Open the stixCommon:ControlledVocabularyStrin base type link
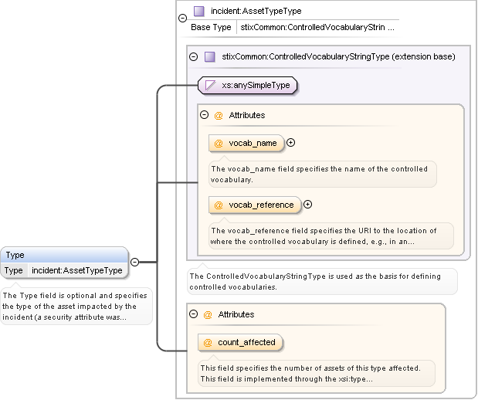This screenshot has height=400, width=478. 317,27
